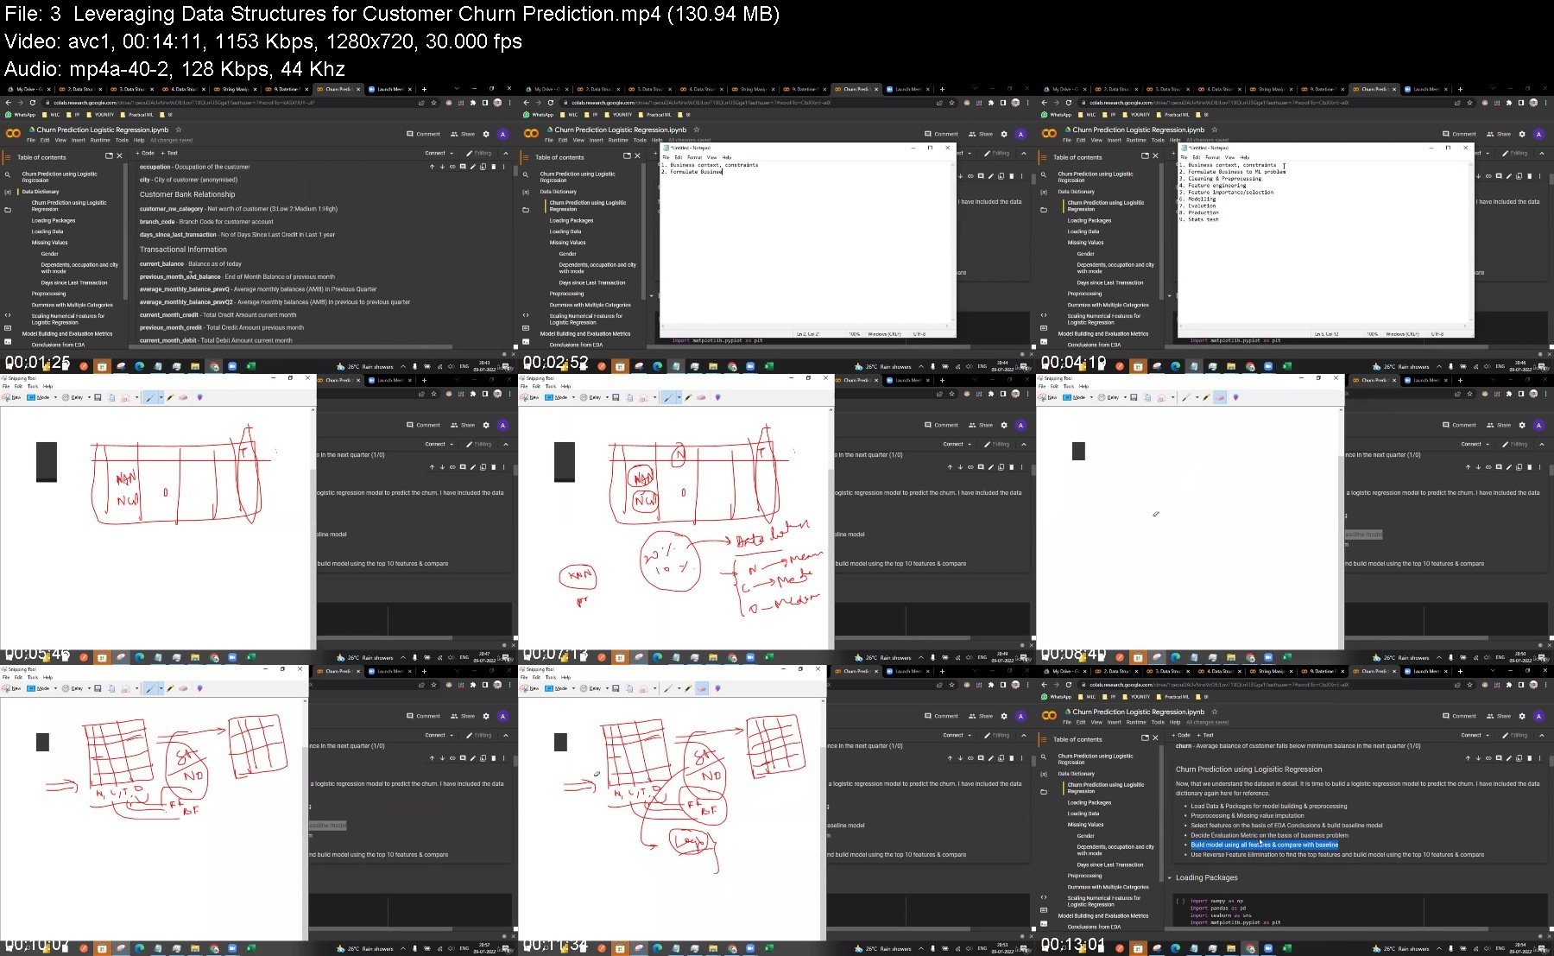Toggle notebook star in 00:01:25 frame
Image resolution: width=1554 pixels, height=956 pixels.
point(179,130)
